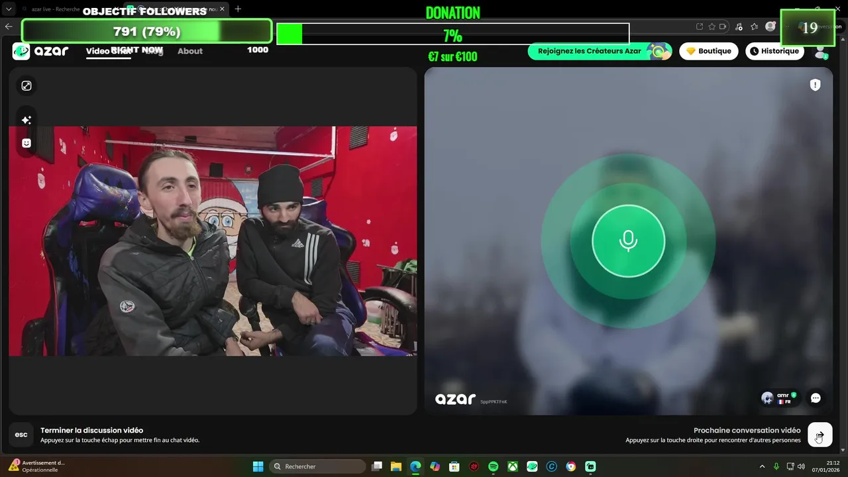The width and height of the screenshot is (848, 477).
Task: Click the Azar logo
Action: [x=40, y=51]
